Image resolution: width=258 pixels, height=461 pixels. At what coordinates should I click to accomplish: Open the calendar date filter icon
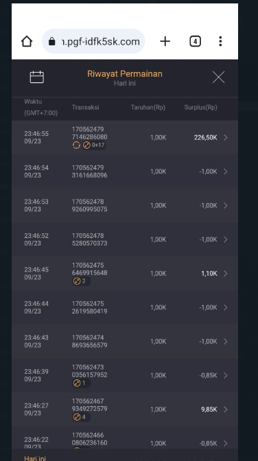coord(37,77)
